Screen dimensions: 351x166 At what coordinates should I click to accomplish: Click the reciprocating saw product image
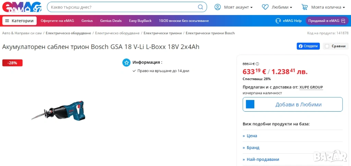[58, 111]
